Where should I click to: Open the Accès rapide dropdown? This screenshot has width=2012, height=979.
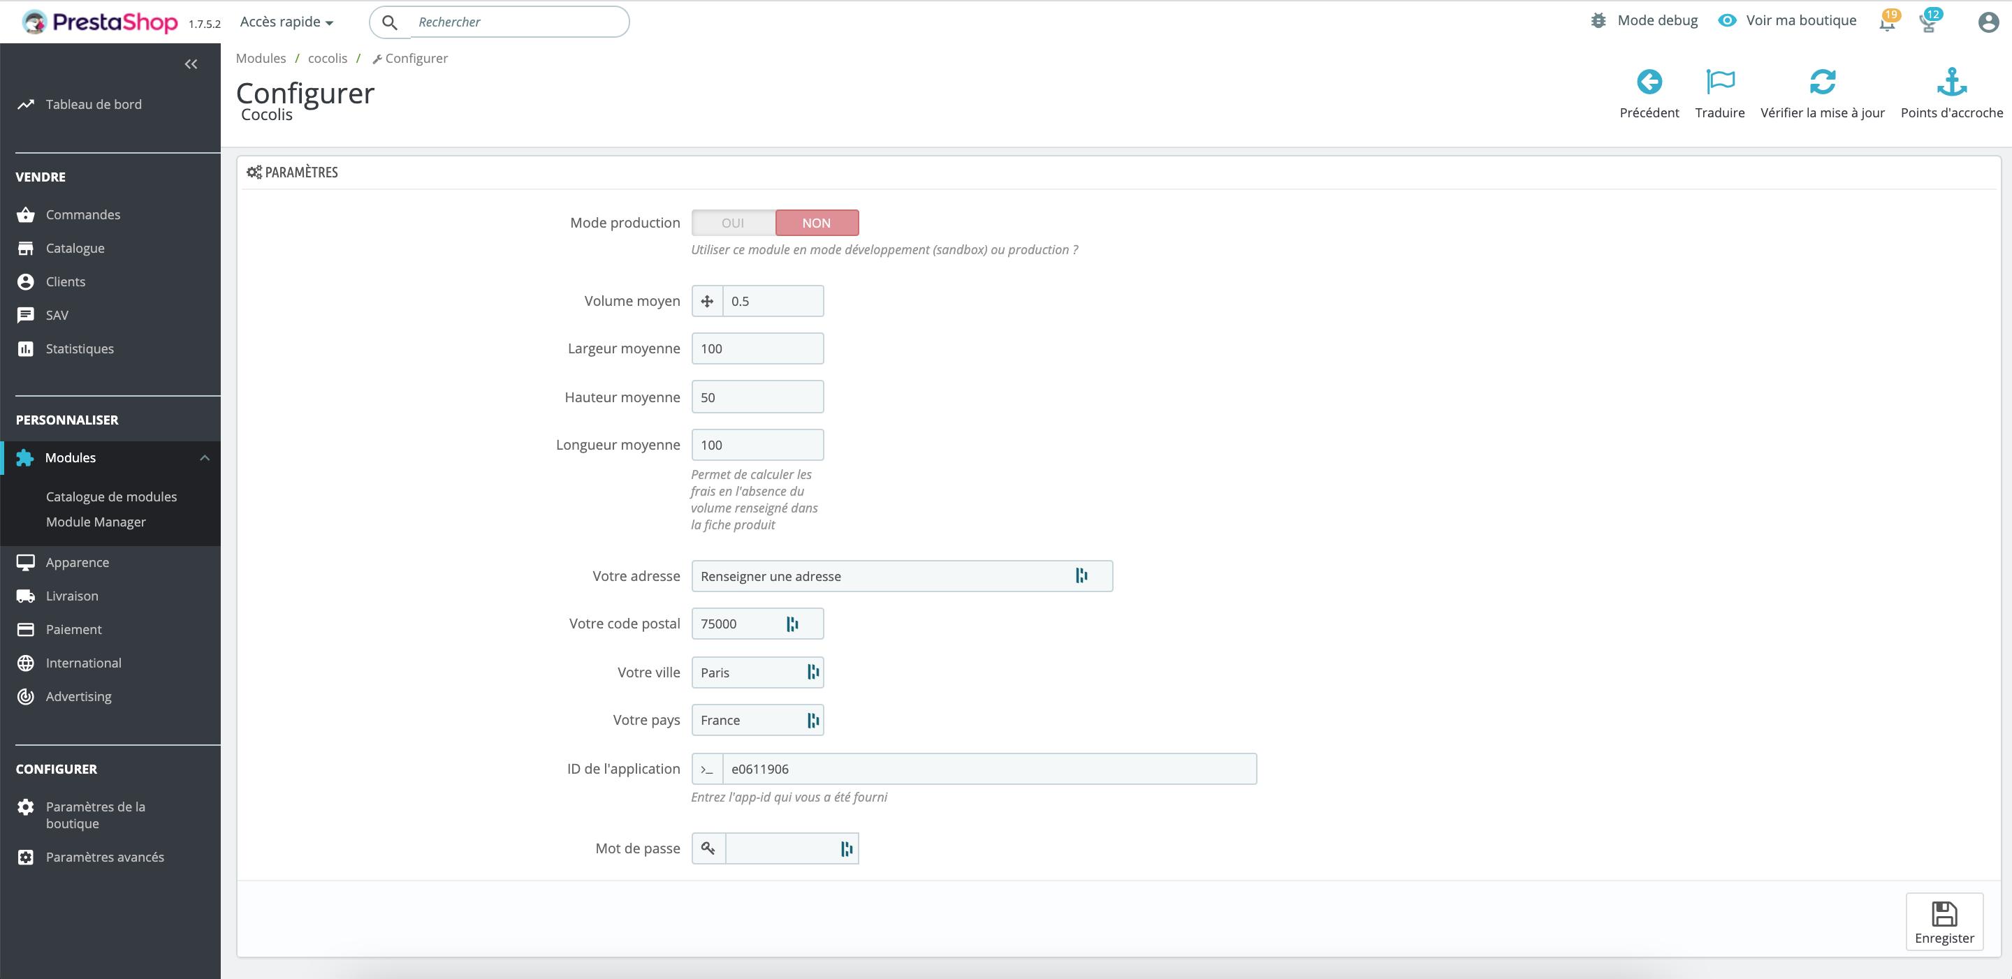coord(285,21)
